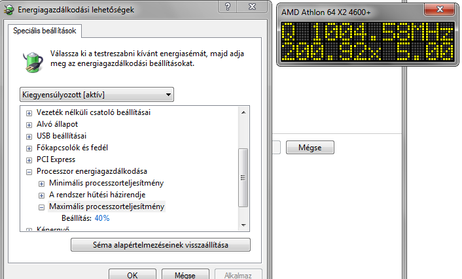Click Séma alapértelmezéseinek visszaállítása button
The height and width of the screenshot is (279, 462).
160,245
